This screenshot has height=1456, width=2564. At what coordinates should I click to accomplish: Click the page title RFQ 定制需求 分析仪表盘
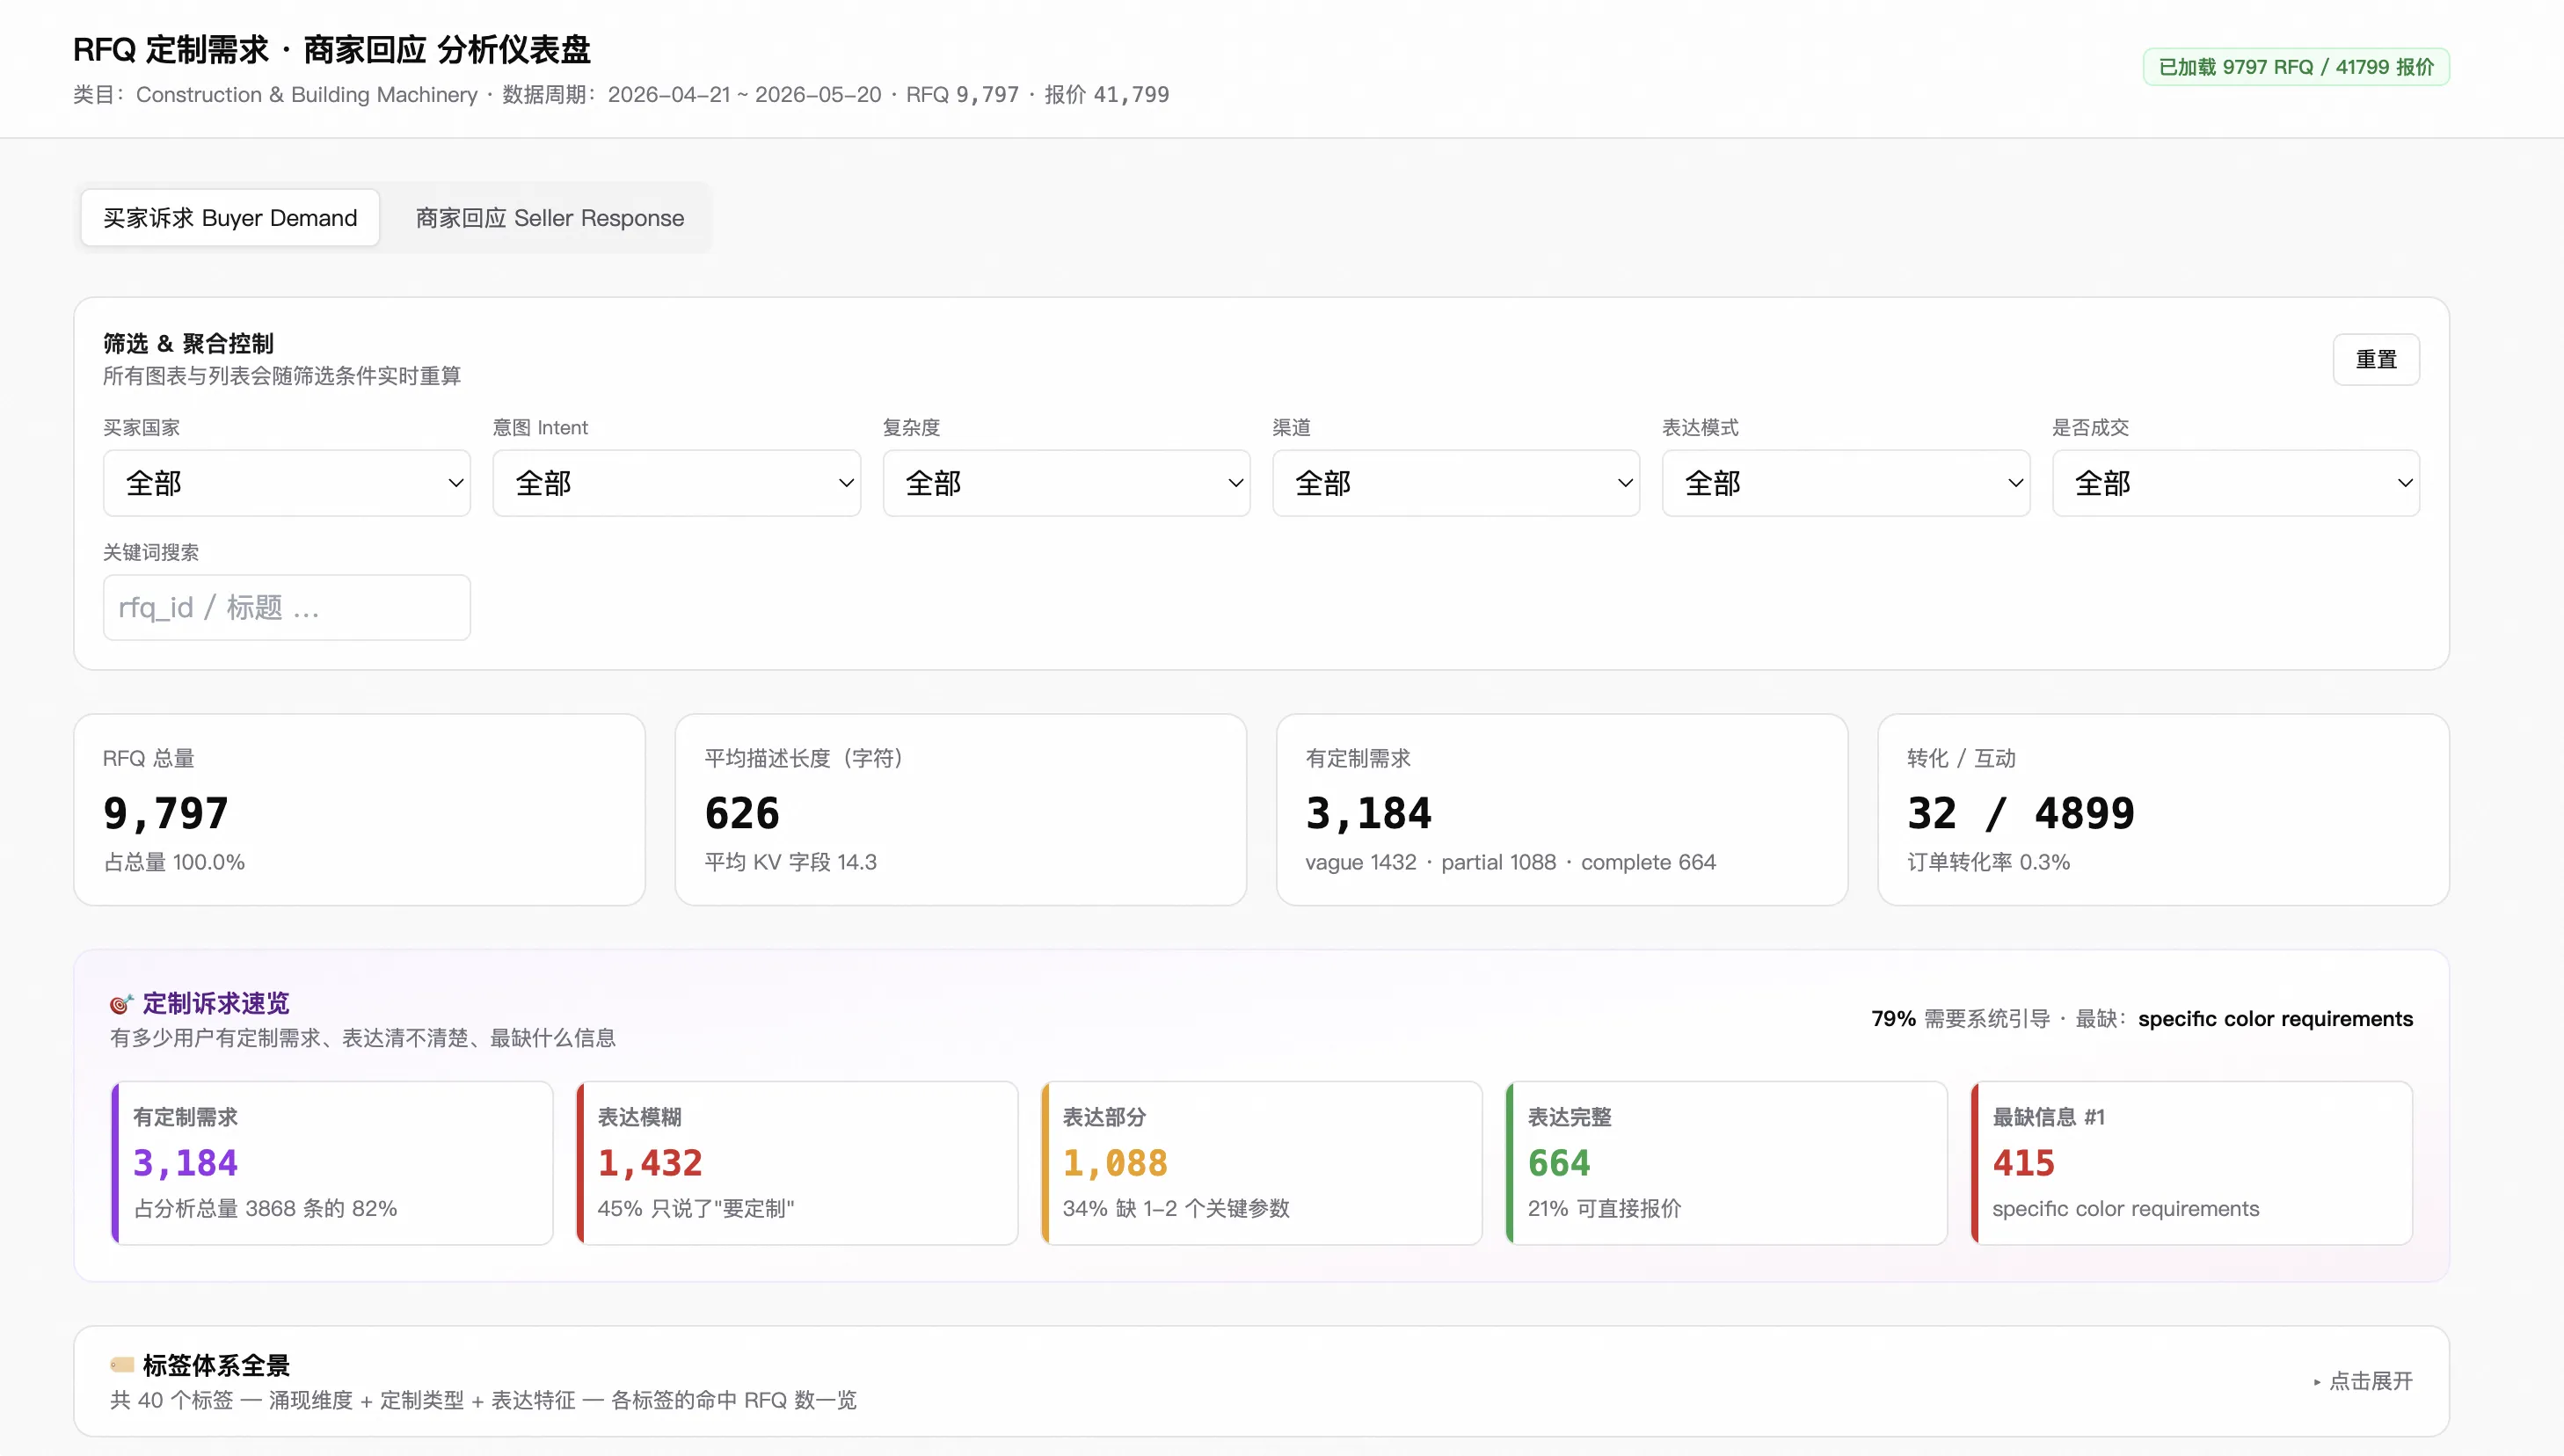[x=332, y=49]
